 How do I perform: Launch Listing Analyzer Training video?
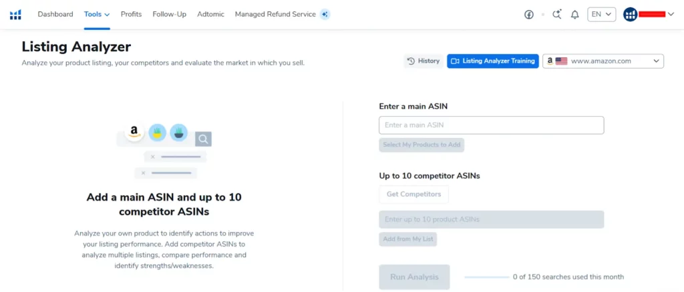tap(493, 61)
